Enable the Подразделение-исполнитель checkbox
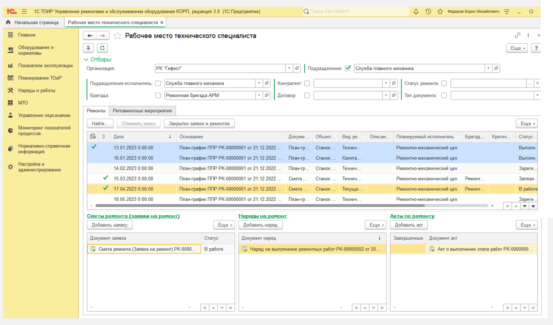553x325 pixels. click(x=158, y=83)
